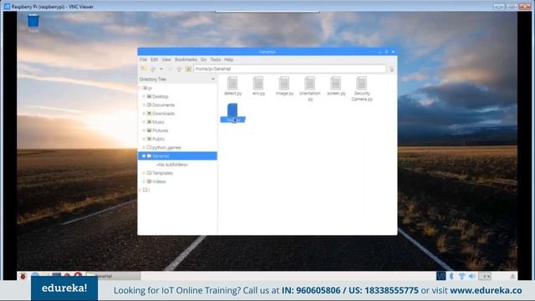Open the Go menu

[203, 59]
